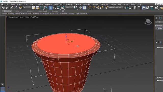
Task: Choose Select and Place tool
Action: click(63, 8)
